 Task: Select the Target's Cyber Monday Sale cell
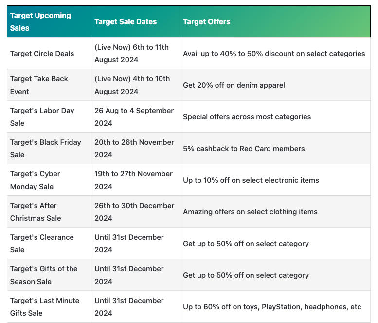click(49, 180)
